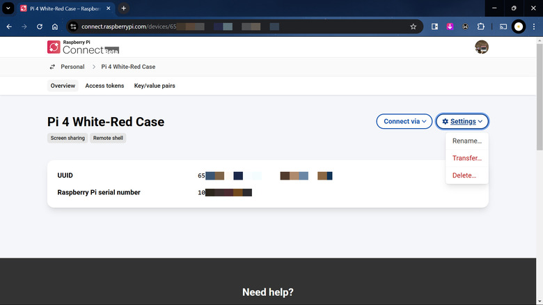This screenshot has width=543, height=305.
Task: Open the user account avatar on page
Action: tap(481, 47)
